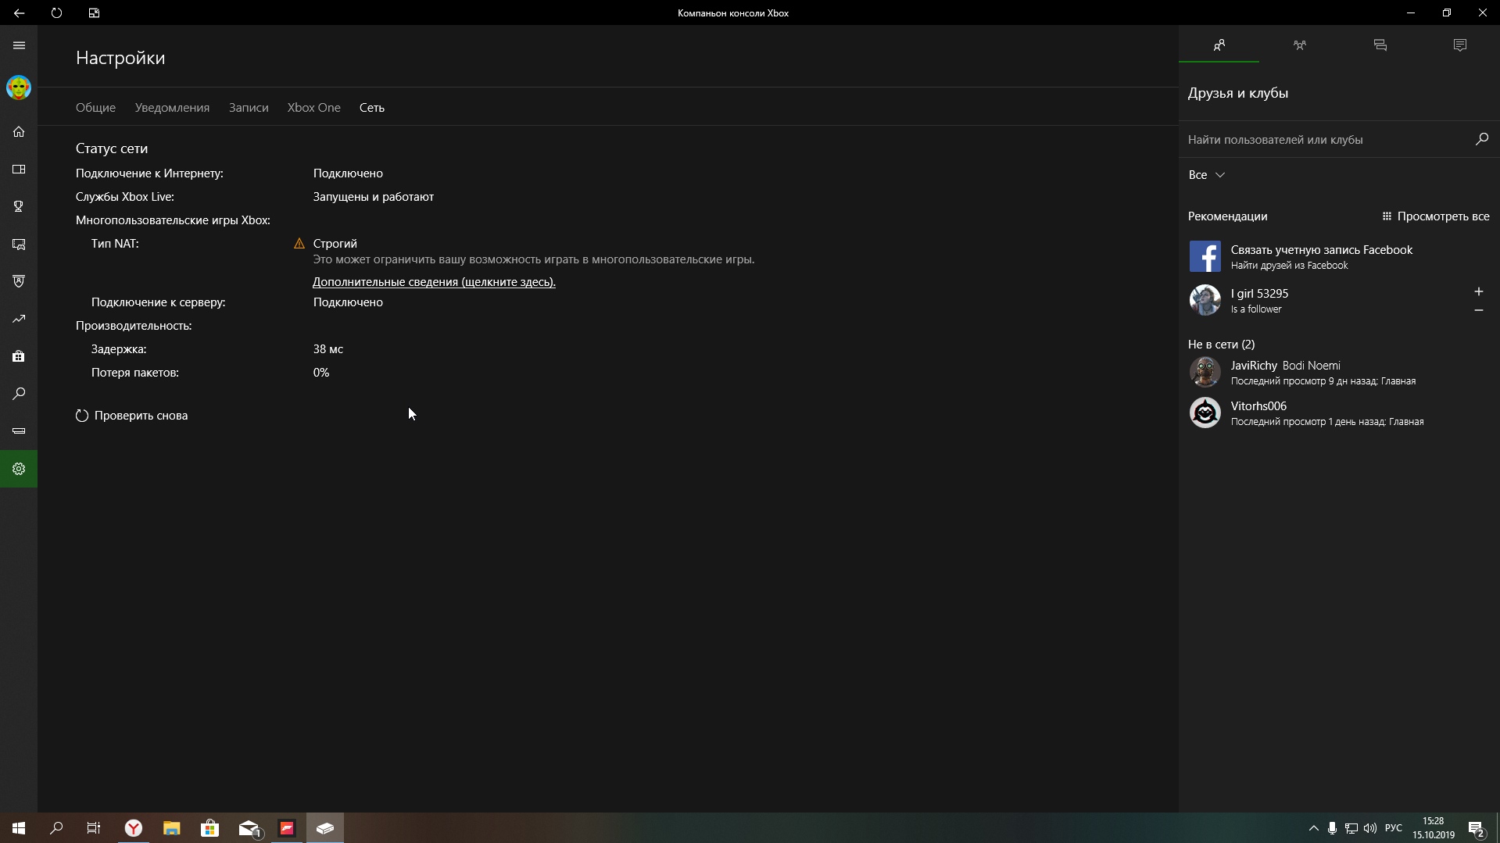
Task: Open File Explorer from taskbar
Action: [x=171, y=828]
